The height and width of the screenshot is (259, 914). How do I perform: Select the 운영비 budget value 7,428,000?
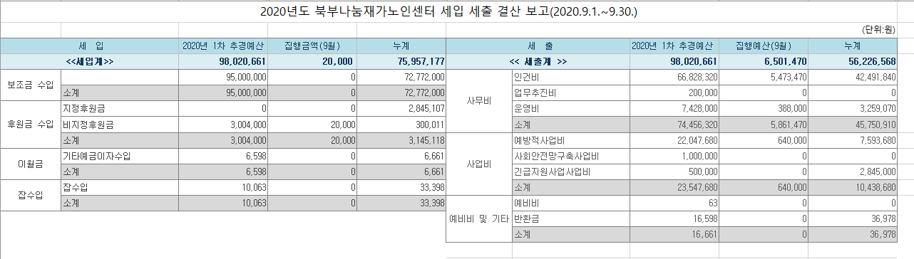tap(674, 108)
